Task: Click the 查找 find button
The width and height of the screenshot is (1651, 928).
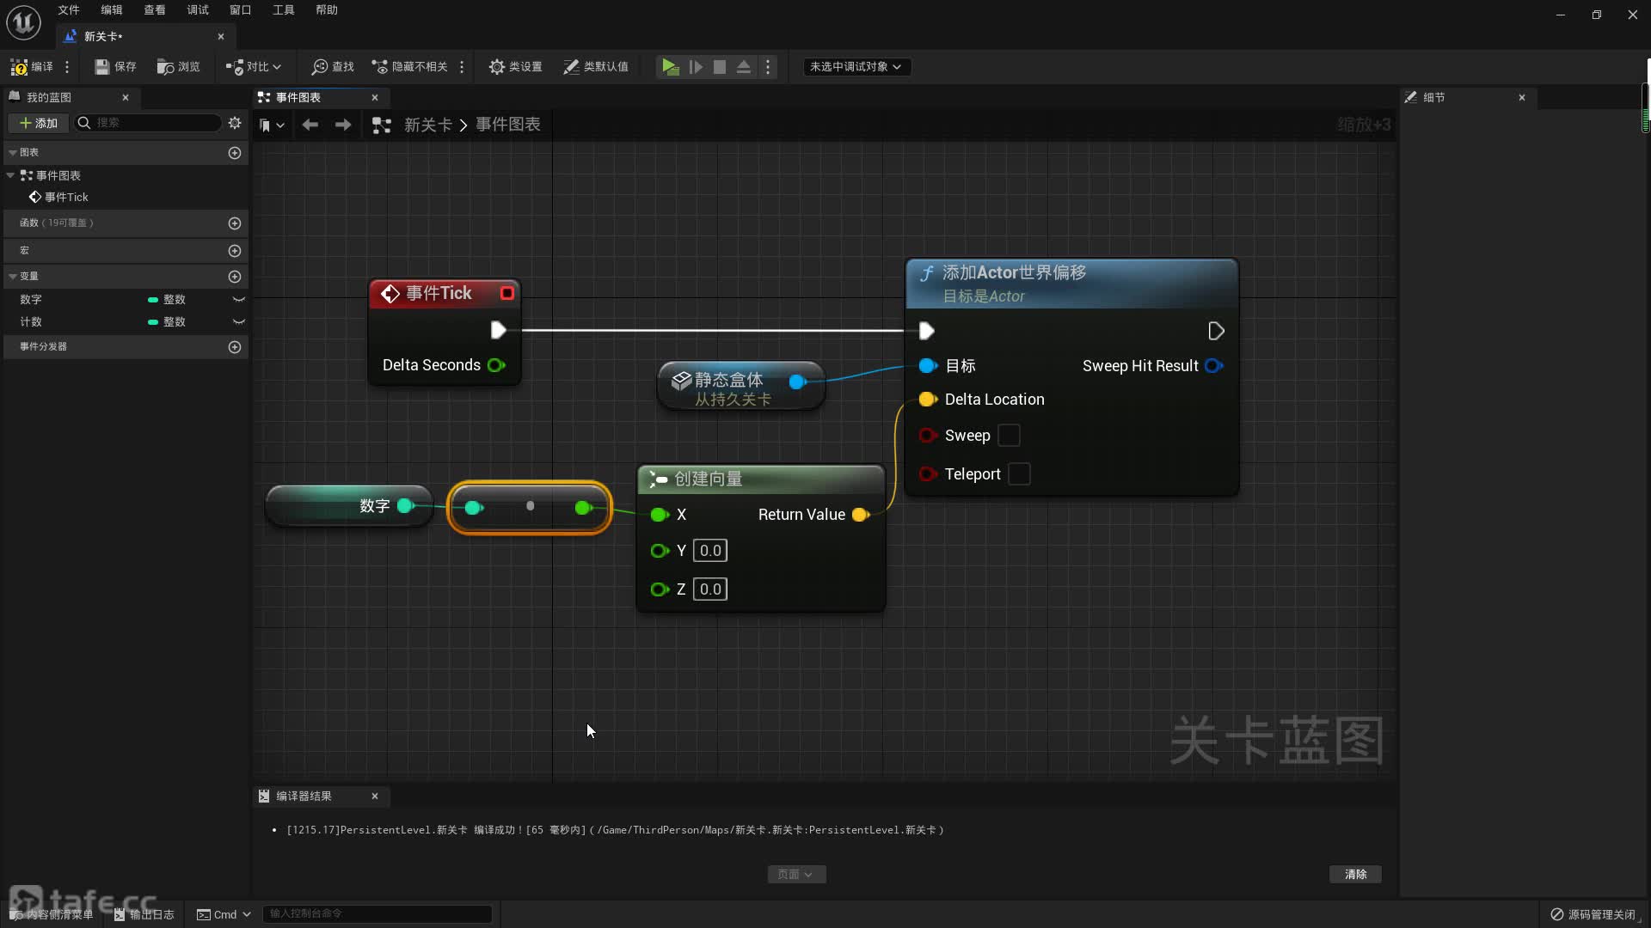Action: pos(333,67)
